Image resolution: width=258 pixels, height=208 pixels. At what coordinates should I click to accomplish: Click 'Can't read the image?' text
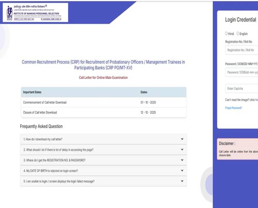point(237,100)
